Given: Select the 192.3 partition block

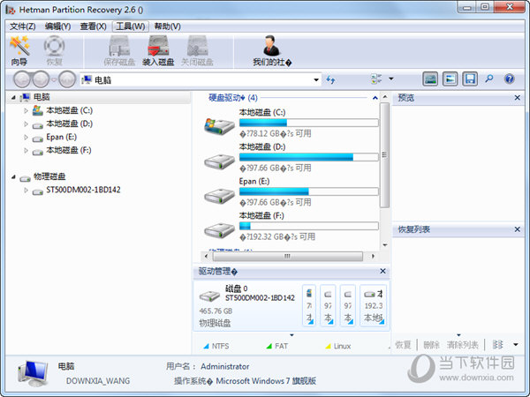Looking at the screenshot, I should click(x=373, y=305).
